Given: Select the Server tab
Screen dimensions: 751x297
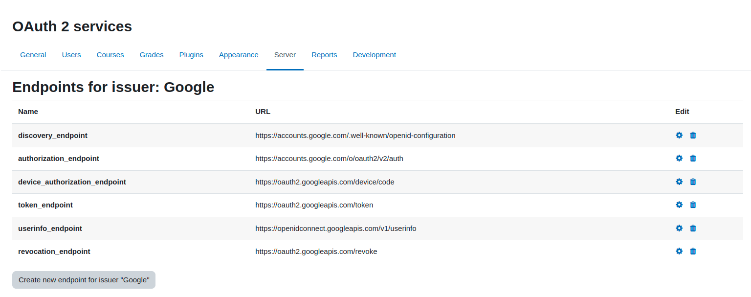Looking at the screenshot, I should (x=285, y=55).
